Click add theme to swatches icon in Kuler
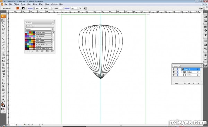 [x=47, y=51]
